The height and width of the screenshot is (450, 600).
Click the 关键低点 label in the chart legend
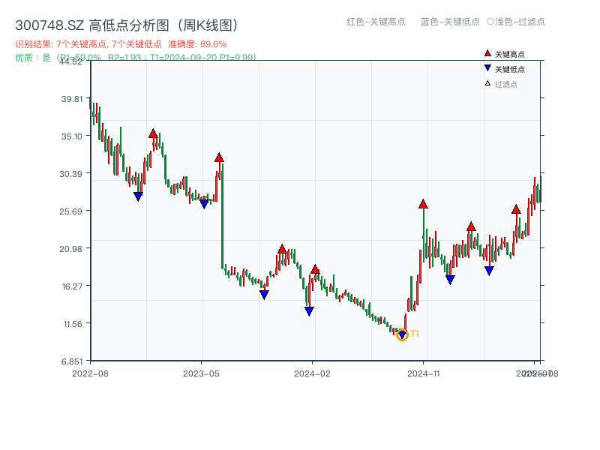click(x=510, y=69)
